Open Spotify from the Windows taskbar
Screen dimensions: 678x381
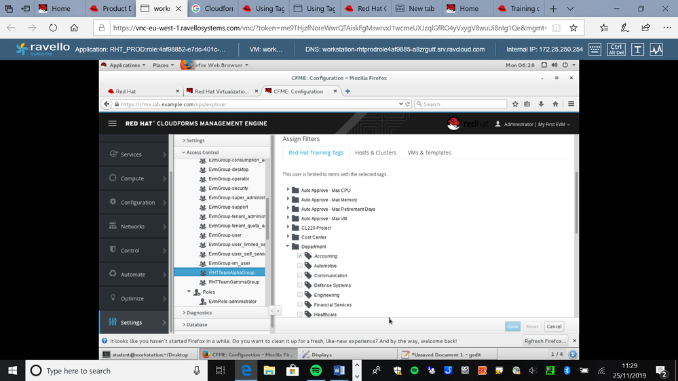pyautogui.click(x=316, y=370)
